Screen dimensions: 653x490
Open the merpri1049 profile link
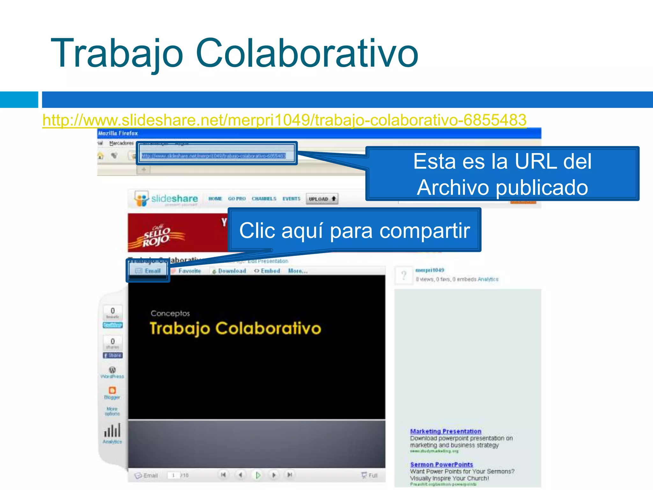pyautogui.click(x=430, y=270)
